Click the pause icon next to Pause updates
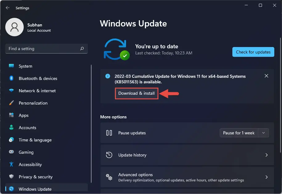This screenshot has width=282, height=194. tap(109, 133)
